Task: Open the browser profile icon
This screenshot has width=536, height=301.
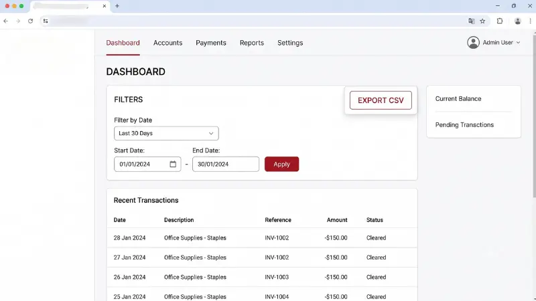Action: coord(517,21)
